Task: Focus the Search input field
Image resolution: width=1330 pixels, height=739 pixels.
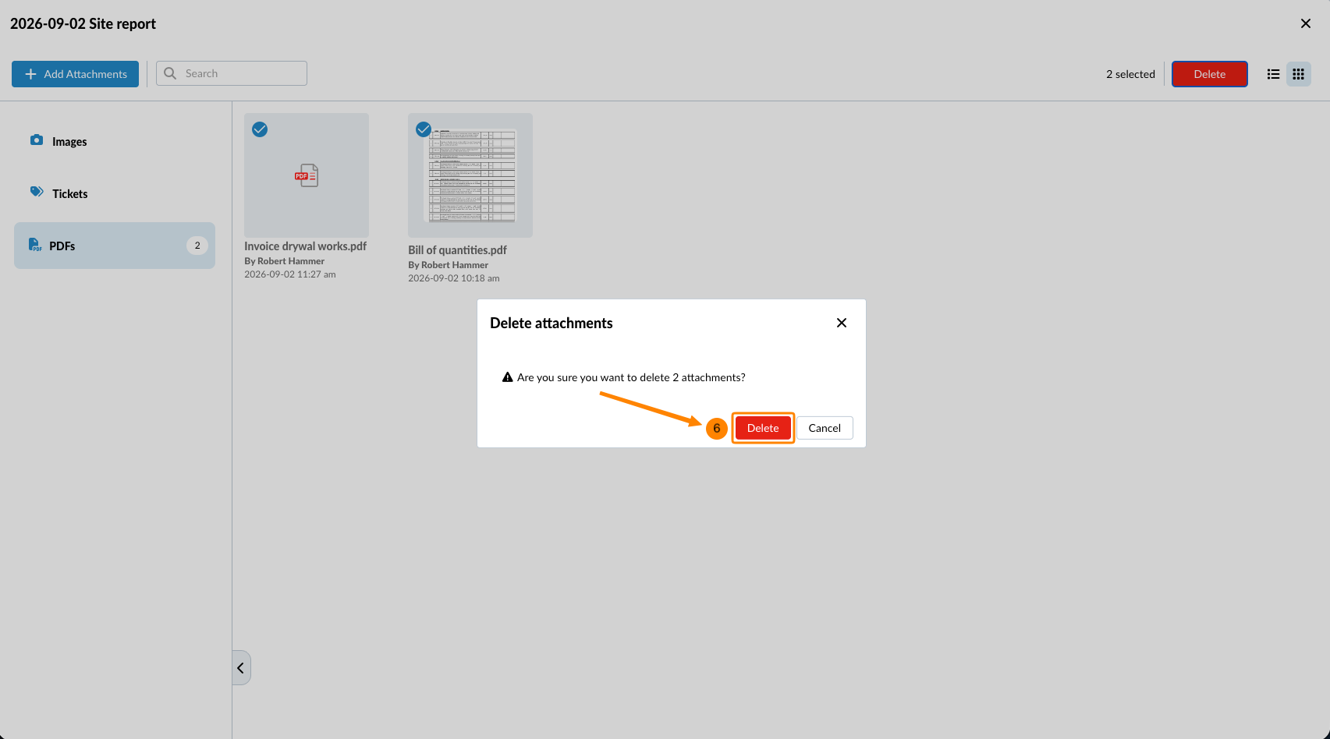Action: [232, 73]
